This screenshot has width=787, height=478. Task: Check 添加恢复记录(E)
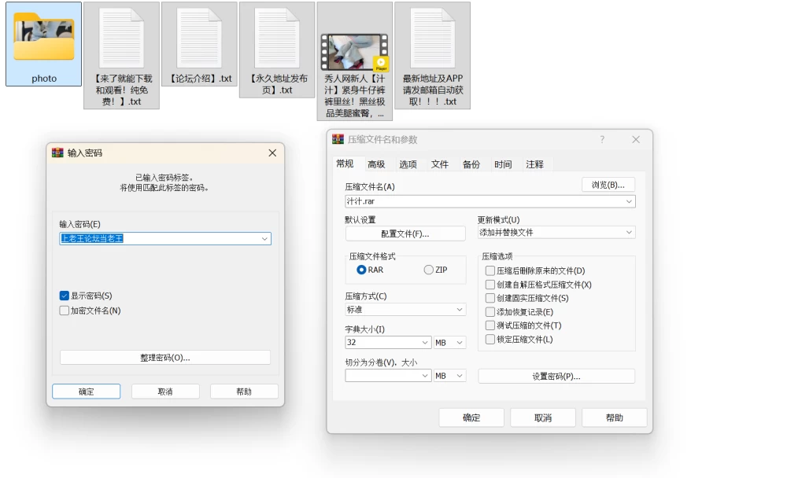[490, 312]
